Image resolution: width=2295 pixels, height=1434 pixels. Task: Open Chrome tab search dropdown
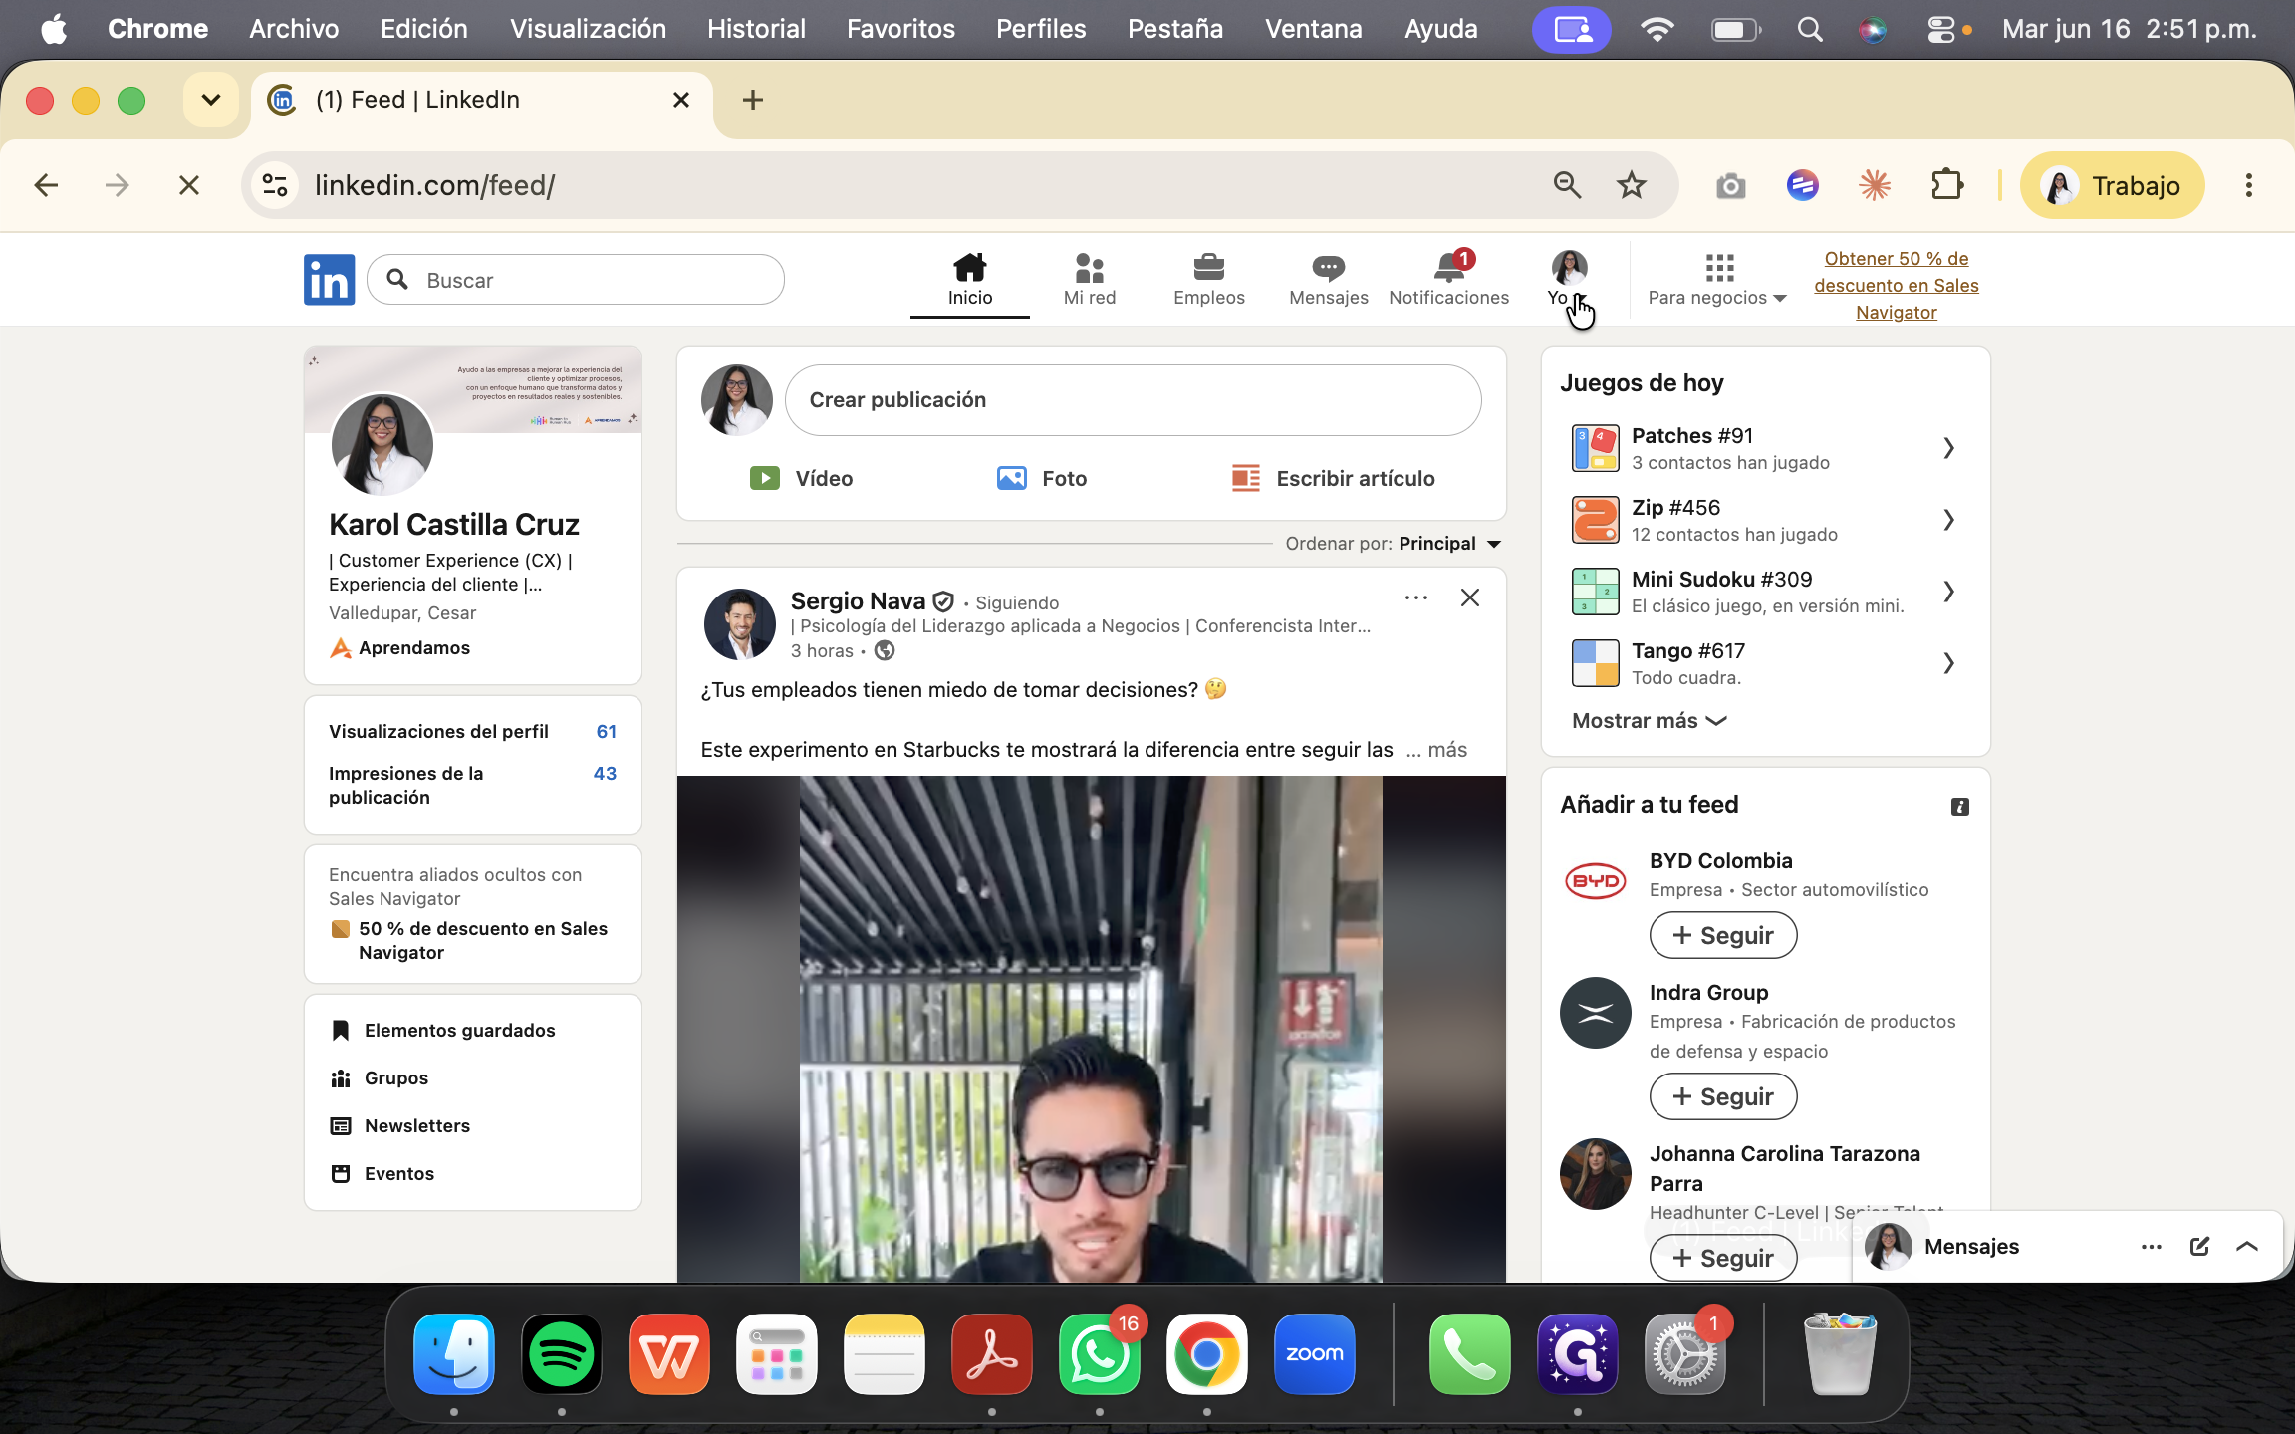point(210,100)
